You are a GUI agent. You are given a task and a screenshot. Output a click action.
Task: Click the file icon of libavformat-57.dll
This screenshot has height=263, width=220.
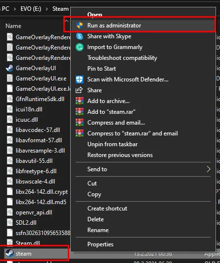tap(10, 140)
